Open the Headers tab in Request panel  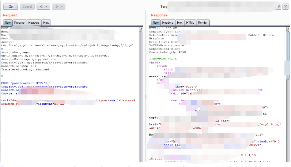coord(34,23)
